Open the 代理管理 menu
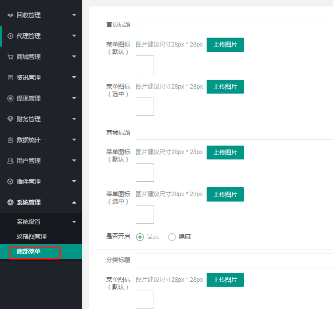This screenshot has width=333, height=309. [x=41, y=36]
